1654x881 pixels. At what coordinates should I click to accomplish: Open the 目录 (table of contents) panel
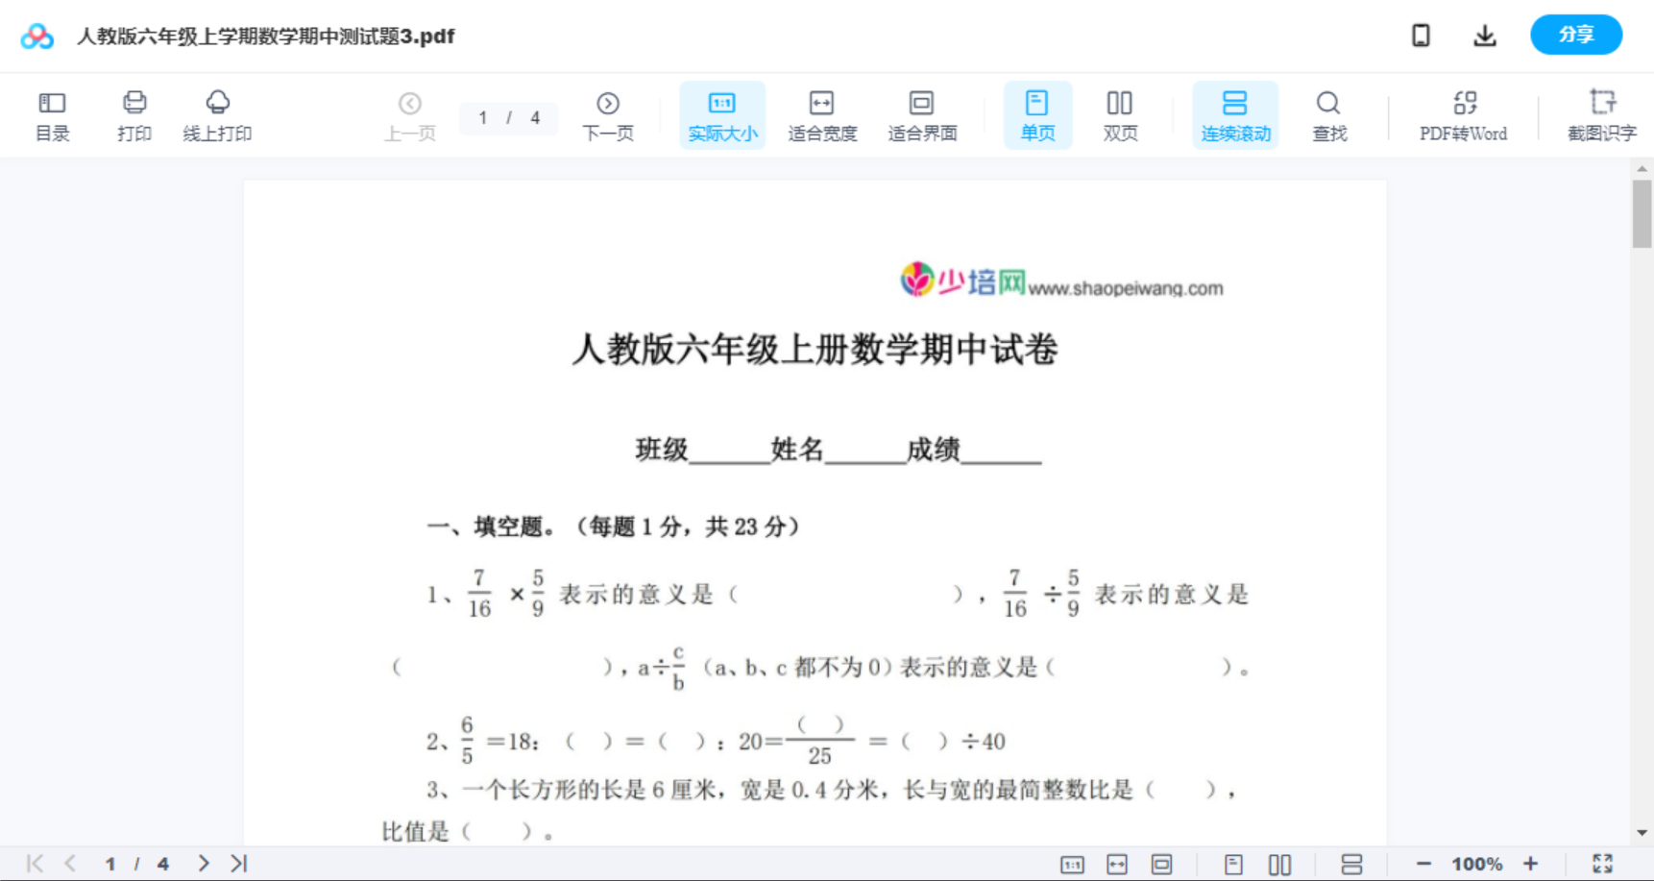[x=52, y=115]
